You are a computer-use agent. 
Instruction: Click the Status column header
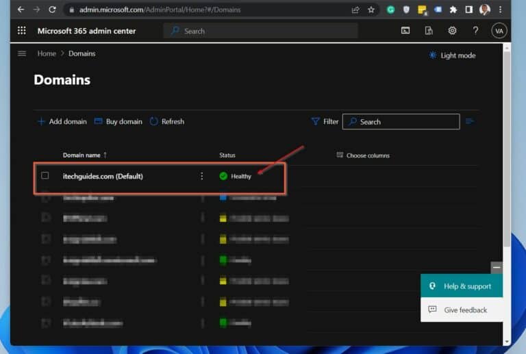coord(227,155)
